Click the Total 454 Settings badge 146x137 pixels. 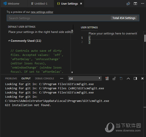[x=124, y=18]
